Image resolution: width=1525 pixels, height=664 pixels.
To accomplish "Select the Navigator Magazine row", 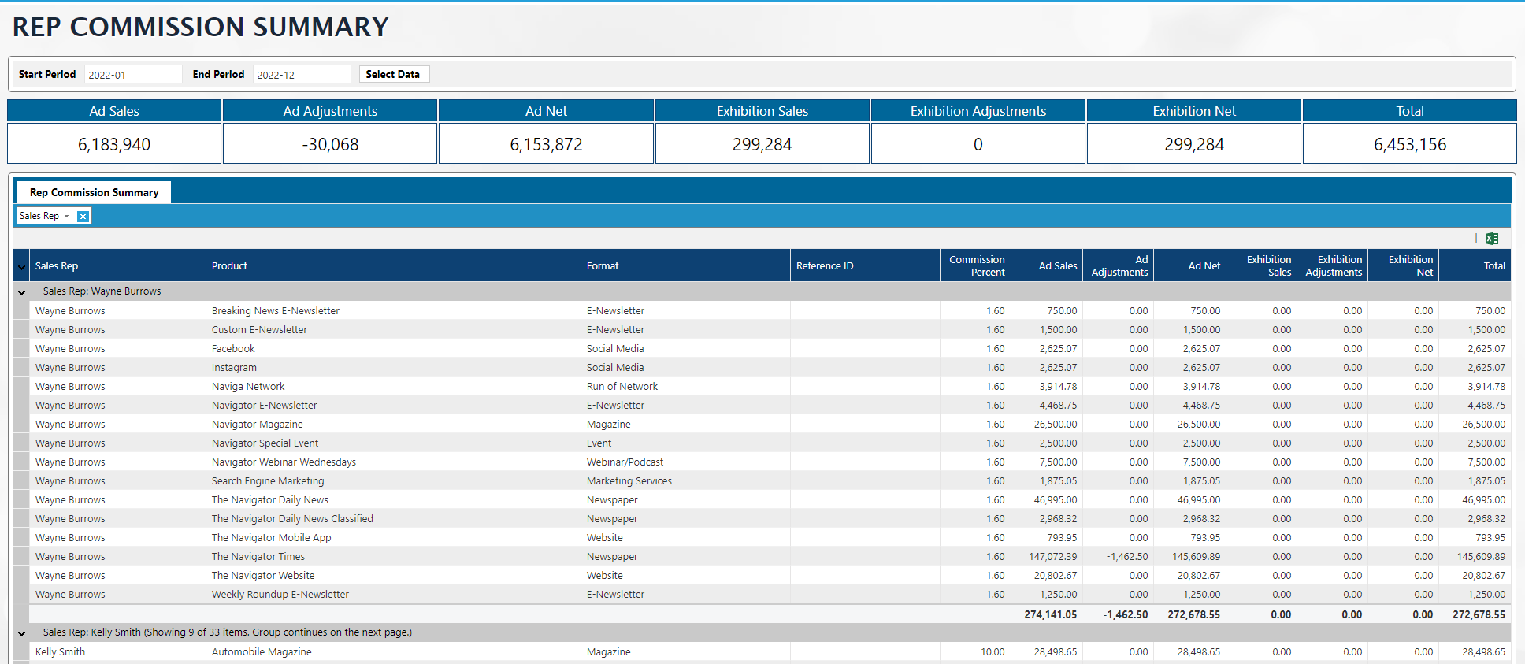I will point(257,425).
